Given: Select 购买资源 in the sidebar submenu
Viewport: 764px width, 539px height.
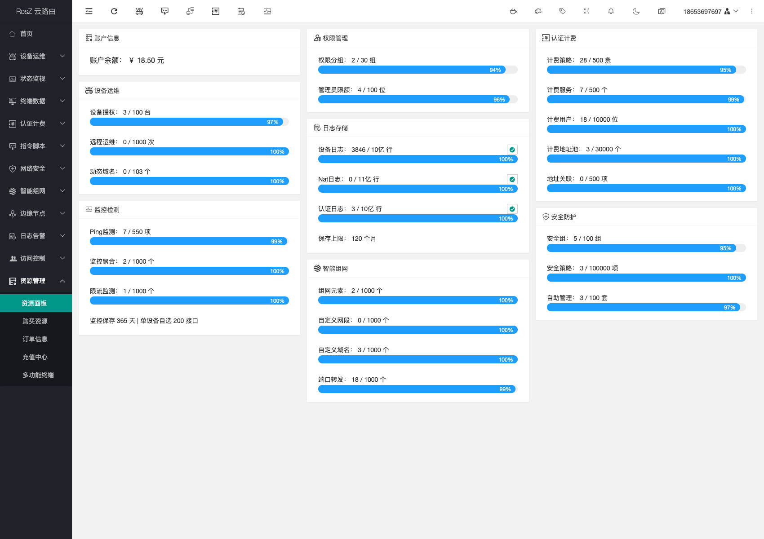Looking at the screenshot, I should [x=35, y=321].
